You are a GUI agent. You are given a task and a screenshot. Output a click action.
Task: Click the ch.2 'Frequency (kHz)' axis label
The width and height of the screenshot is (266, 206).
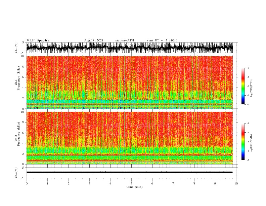(x=19, y=134)
